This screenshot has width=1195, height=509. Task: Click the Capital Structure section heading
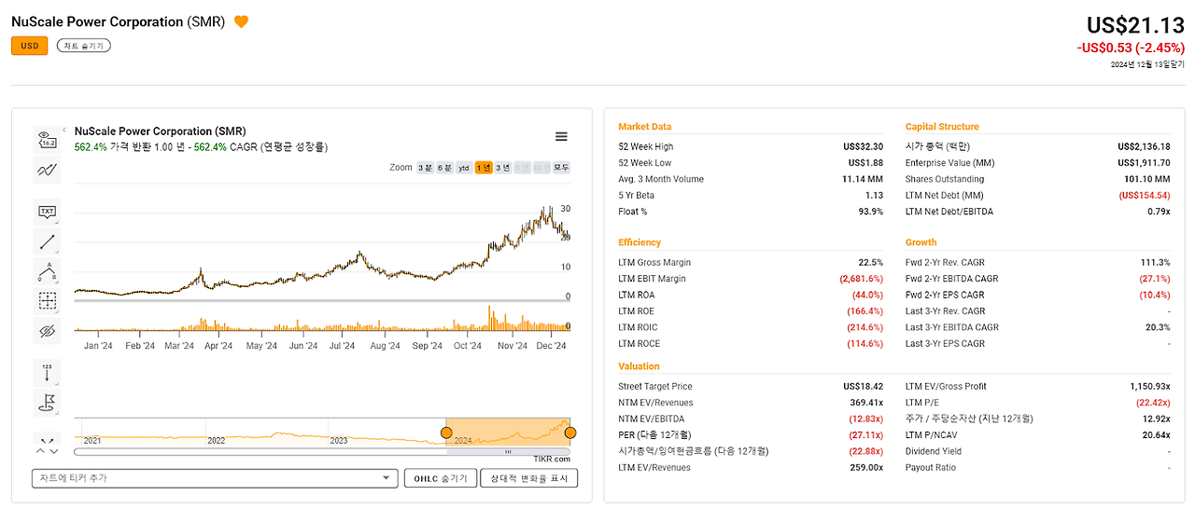pyautogui.click(x=942, y=127)
